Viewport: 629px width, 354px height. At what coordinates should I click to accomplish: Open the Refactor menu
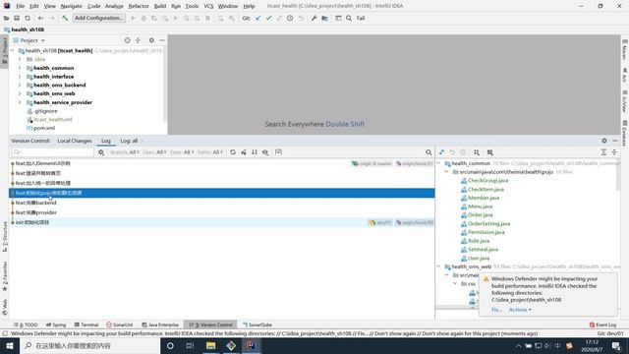pos(139,6)
